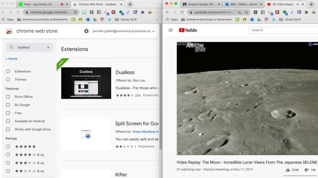Tick Works with Google Drive checkbox
This screenshot has height=178, width=318.
[x=8, y=129]
